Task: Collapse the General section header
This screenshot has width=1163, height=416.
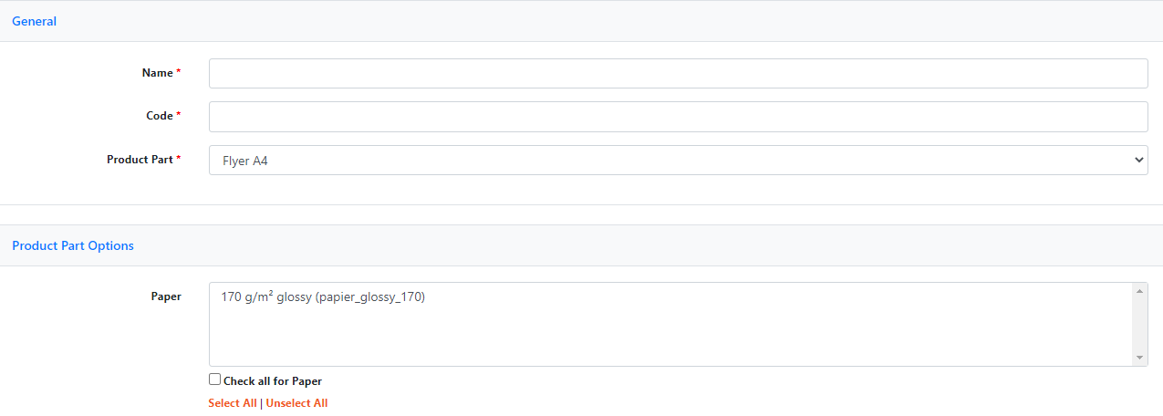Action: (35, 21)
